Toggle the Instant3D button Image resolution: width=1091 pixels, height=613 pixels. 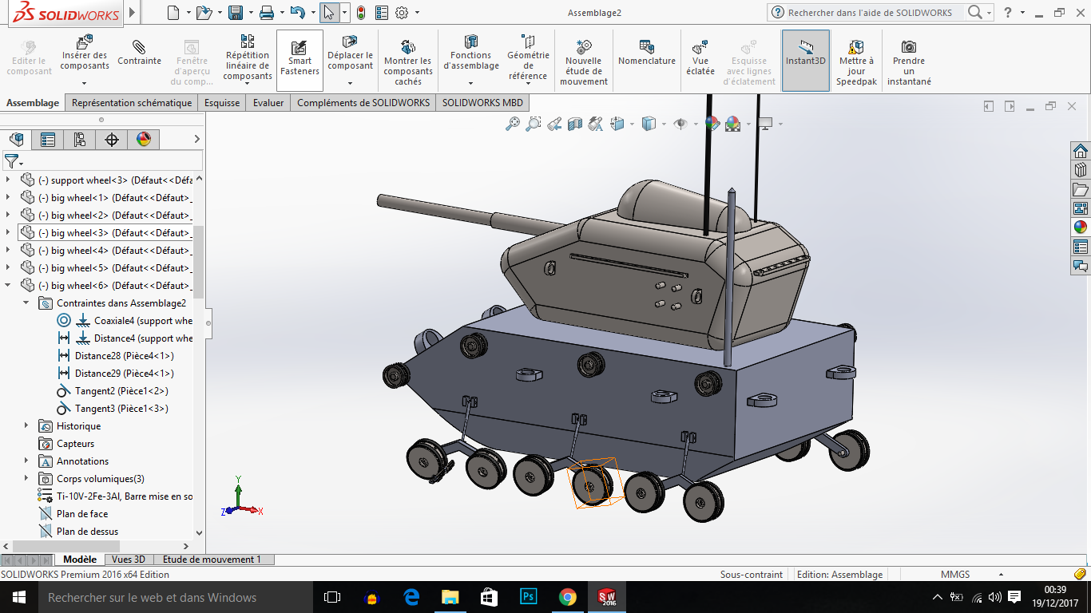click(x=806, y=61)
